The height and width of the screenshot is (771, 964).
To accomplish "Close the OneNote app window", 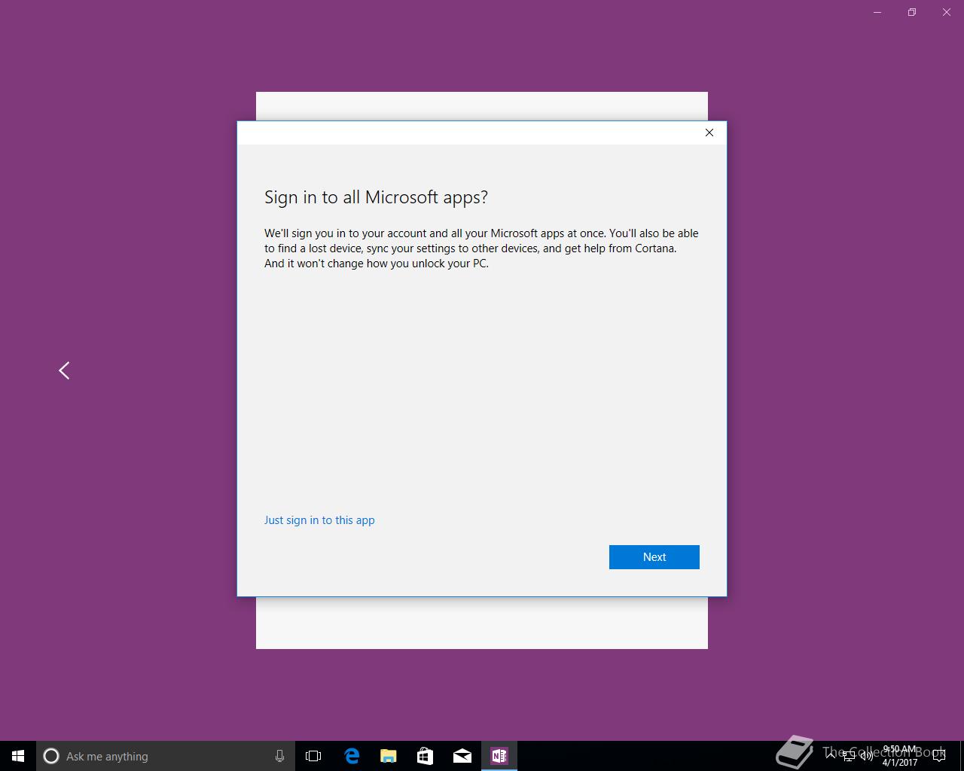I will [x=947, y=12].
